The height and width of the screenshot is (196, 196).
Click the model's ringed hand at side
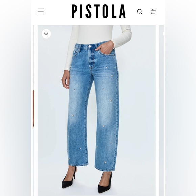pos(66,80)
